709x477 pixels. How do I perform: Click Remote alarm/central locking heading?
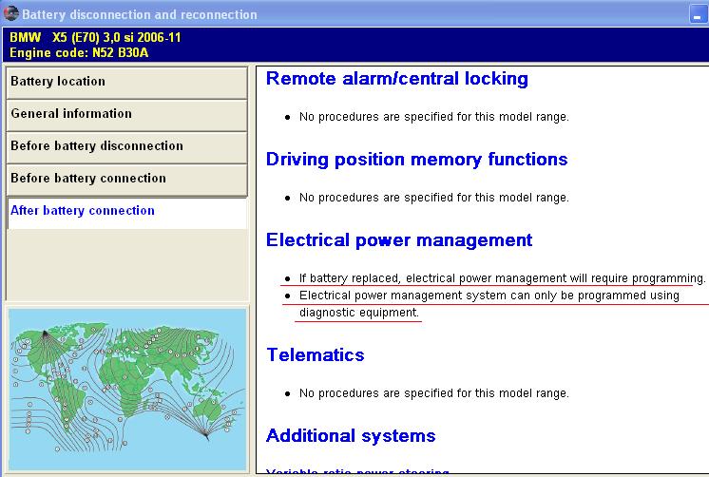[396, 79]
